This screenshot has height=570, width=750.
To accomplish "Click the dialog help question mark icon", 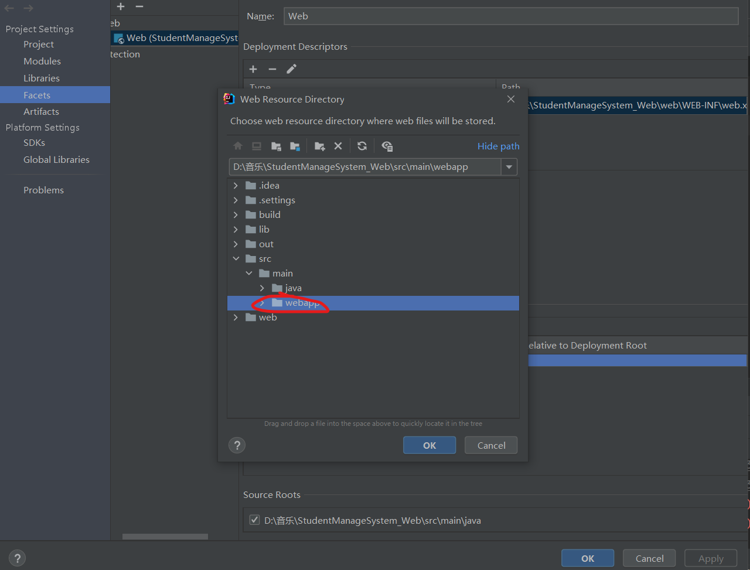I will click(237, 445).
